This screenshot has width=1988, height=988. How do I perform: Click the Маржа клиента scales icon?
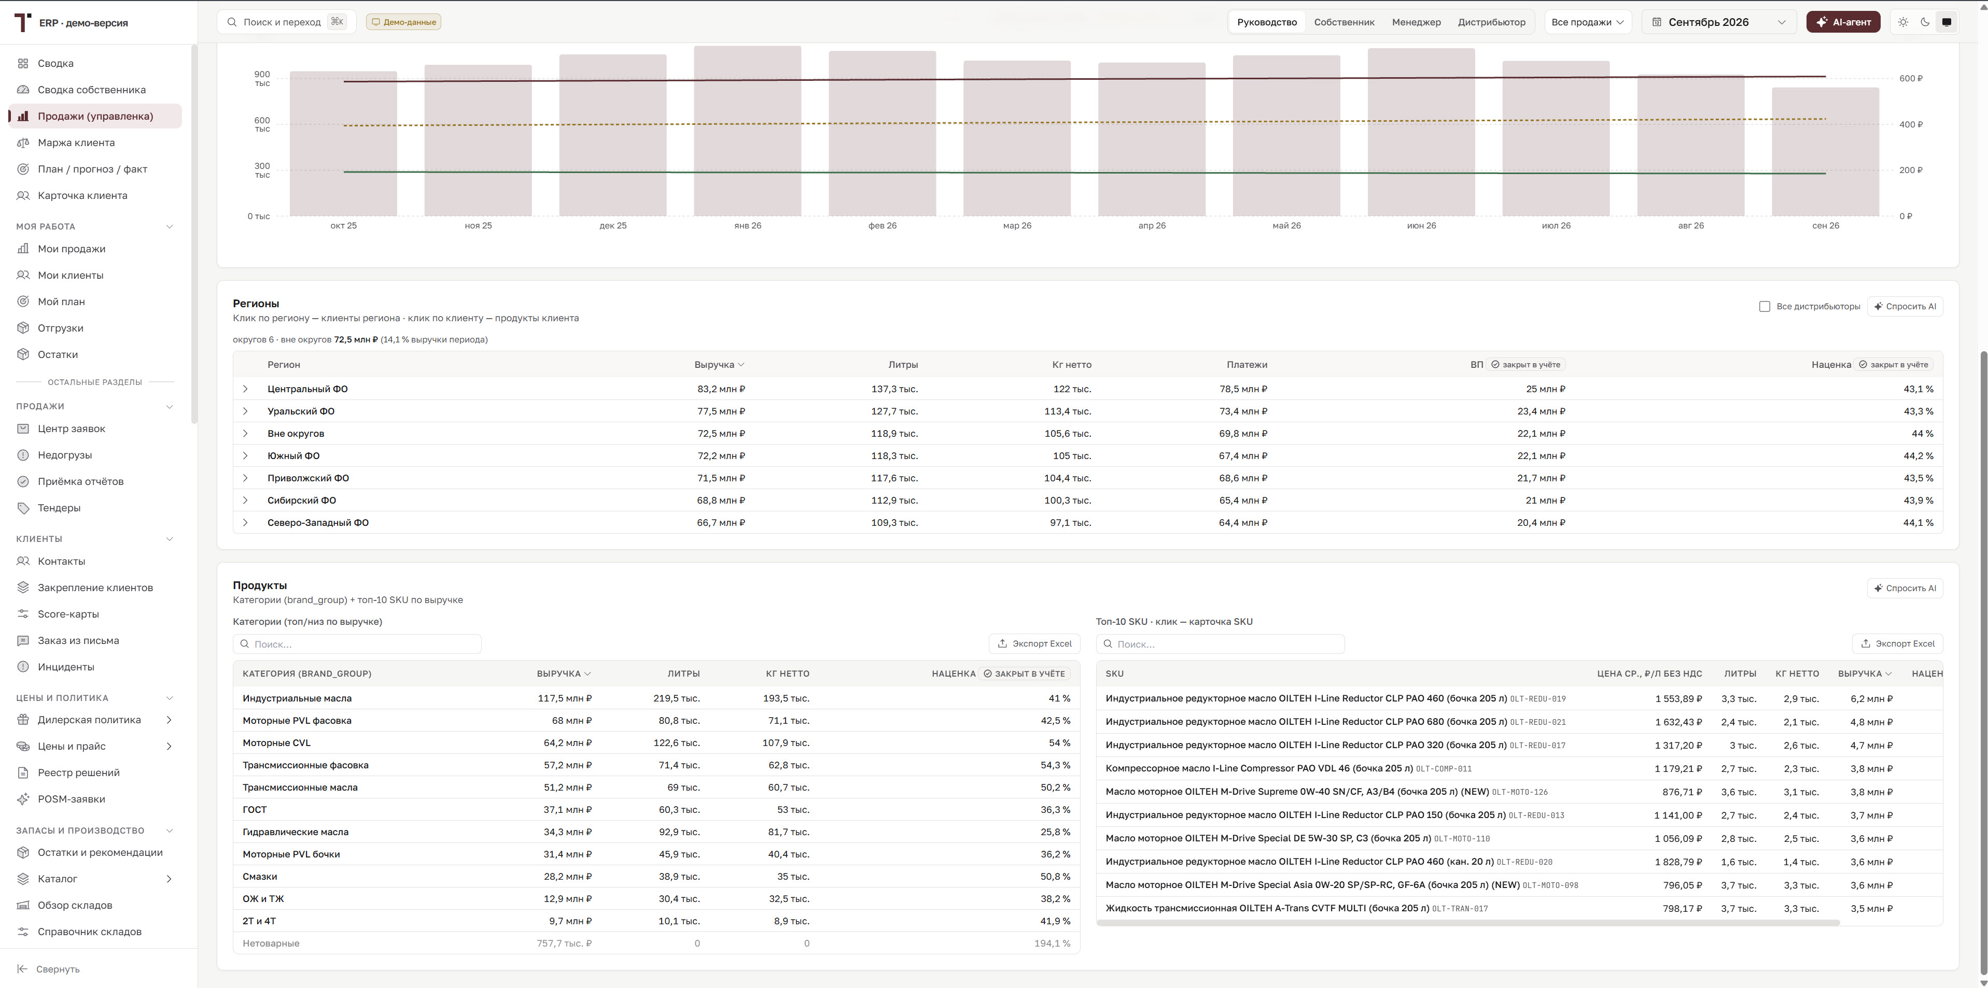pos(23,142)
